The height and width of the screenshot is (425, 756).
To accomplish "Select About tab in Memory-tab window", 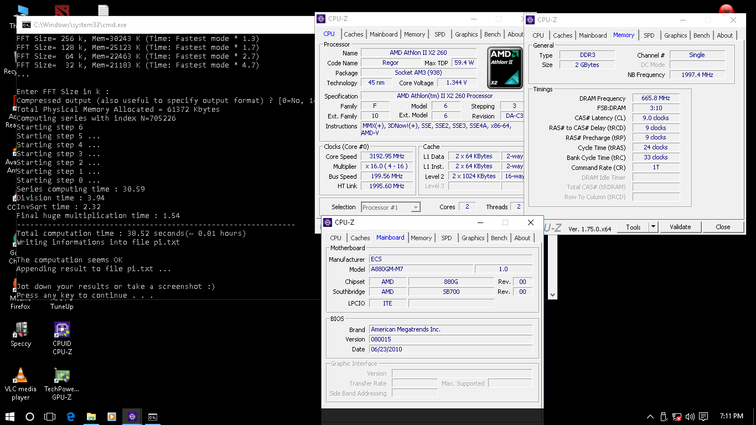I will point(725,35).
